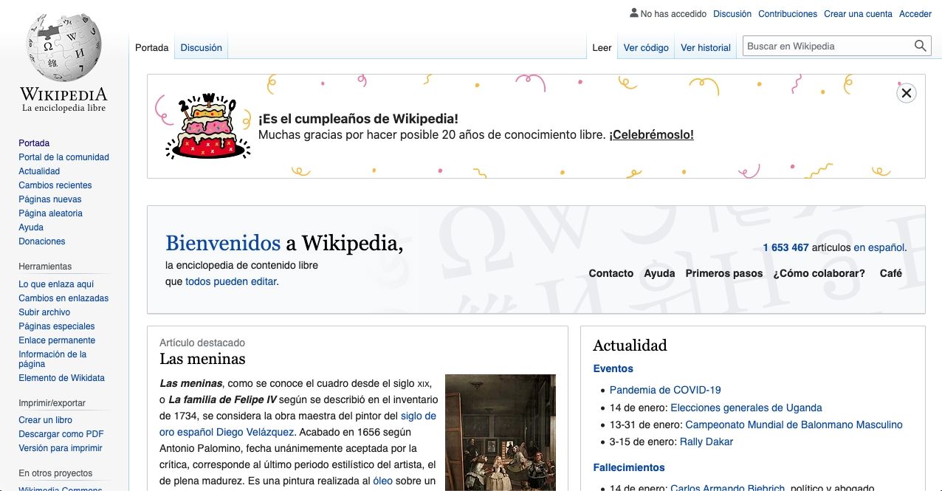Switch to the Discusión tab
The height and width of the screenshot is (491, 942).
coord(201,47)
